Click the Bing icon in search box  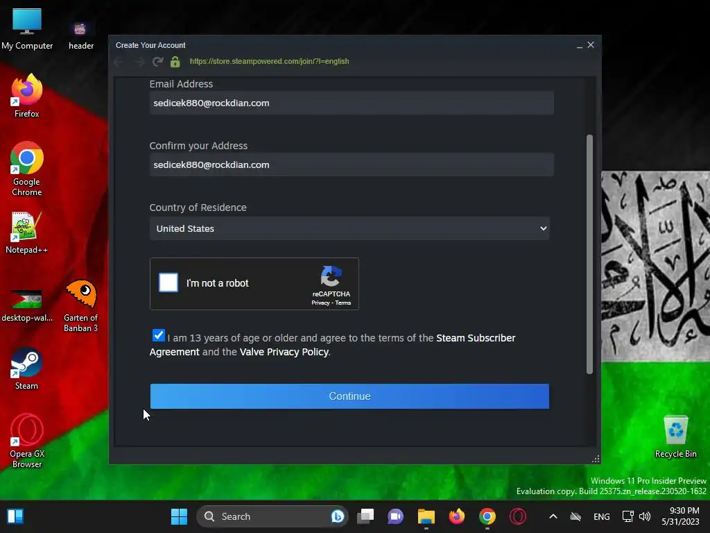(338, 516)
